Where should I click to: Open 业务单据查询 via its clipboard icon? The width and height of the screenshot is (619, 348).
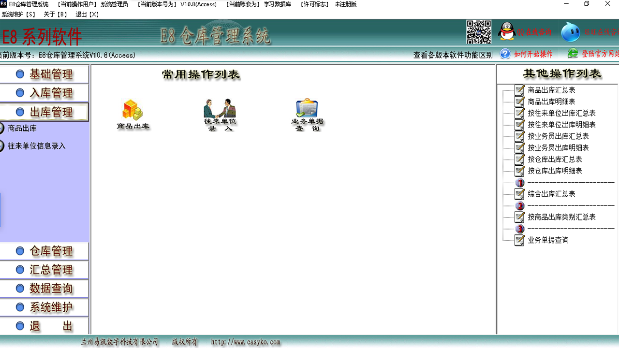306,112
